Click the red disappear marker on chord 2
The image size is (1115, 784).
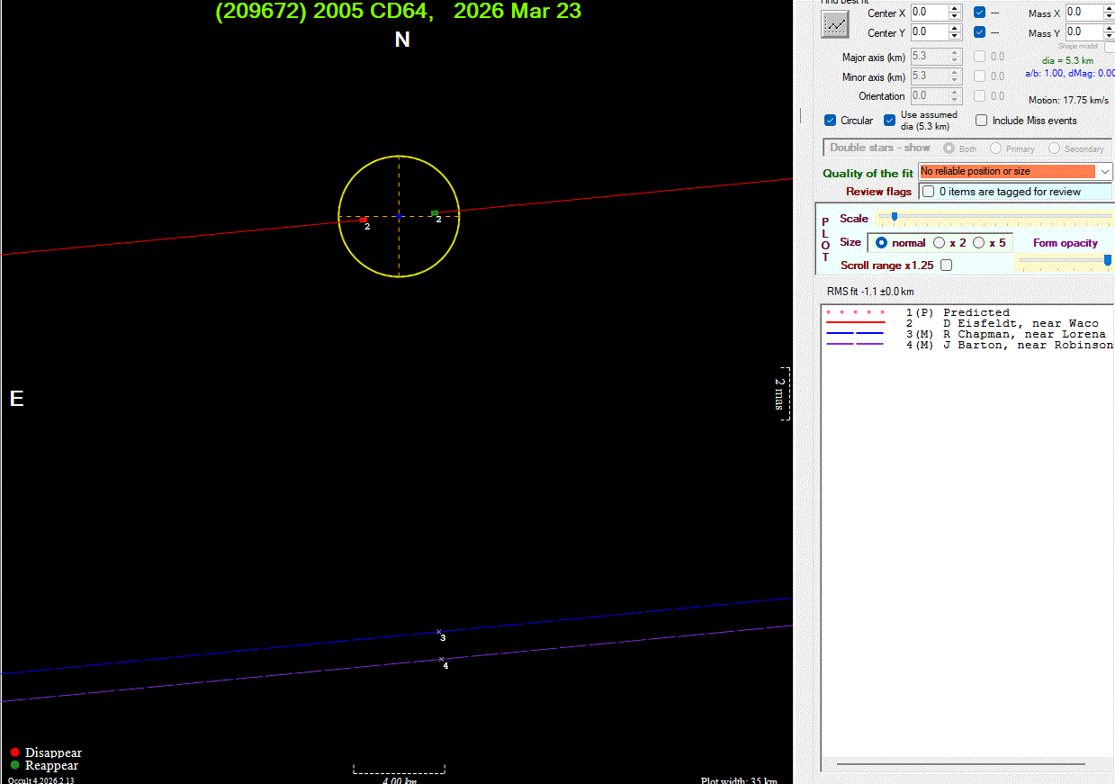tap(363, 220)
